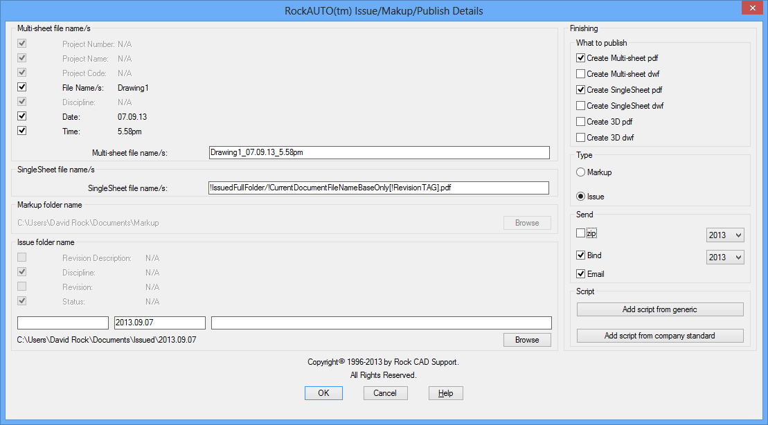
Task: Click Add script from generic button
Action: coord(660,309)
